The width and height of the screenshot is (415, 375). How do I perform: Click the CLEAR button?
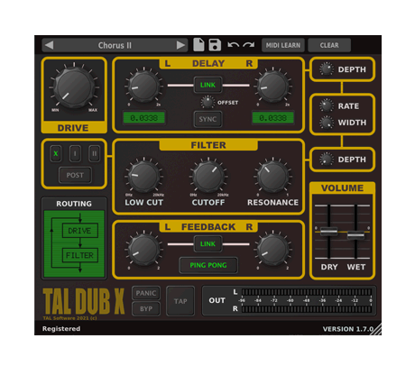329,45
